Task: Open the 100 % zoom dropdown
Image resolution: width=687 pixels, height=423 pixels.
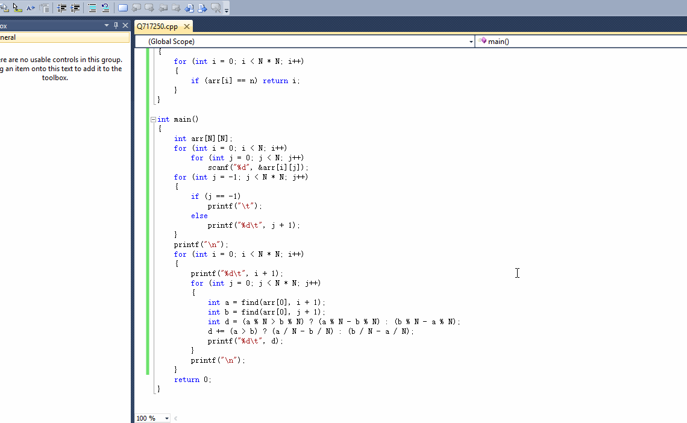Action: pos(166,418)
